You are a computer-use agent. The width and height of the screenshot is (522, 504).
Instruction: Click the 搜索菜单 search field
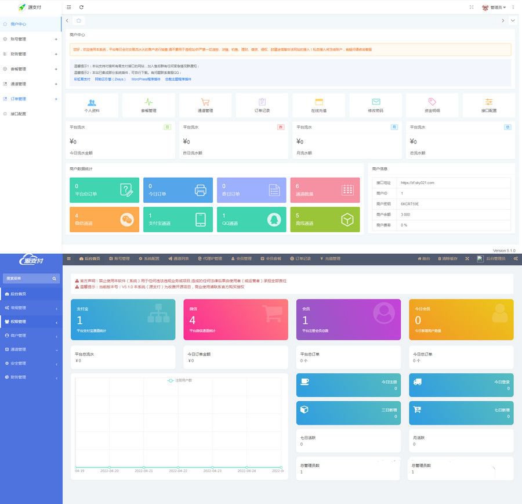click(x=28, y=279)
